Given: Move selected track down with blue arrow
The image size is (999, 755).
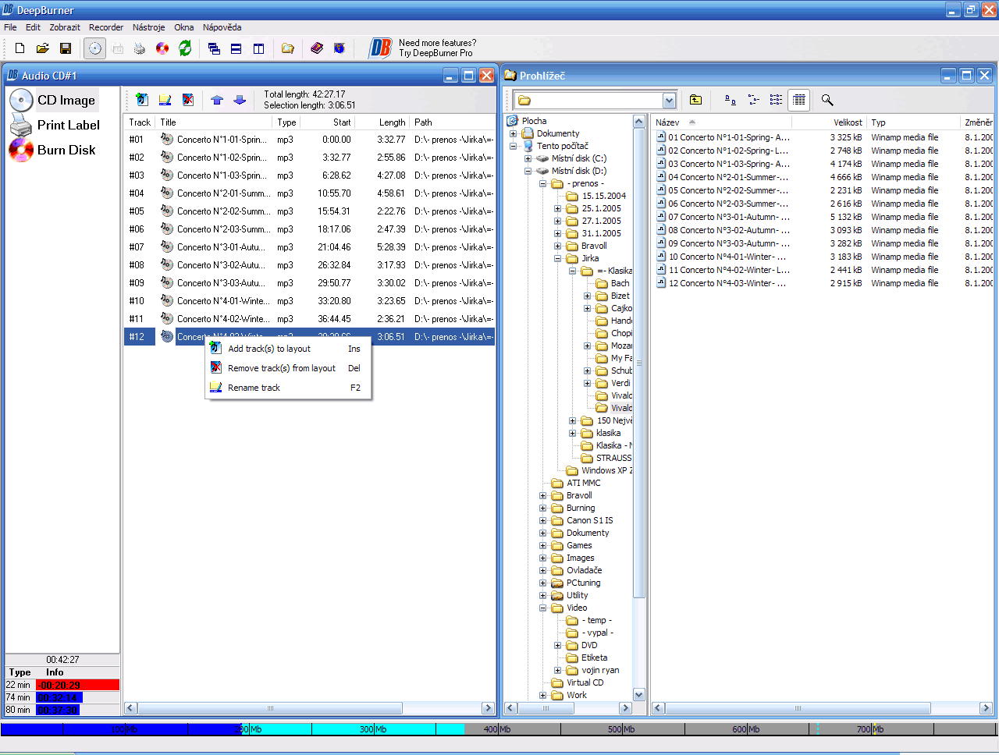Looking at the screenshot, I should (x=240, y=100).
